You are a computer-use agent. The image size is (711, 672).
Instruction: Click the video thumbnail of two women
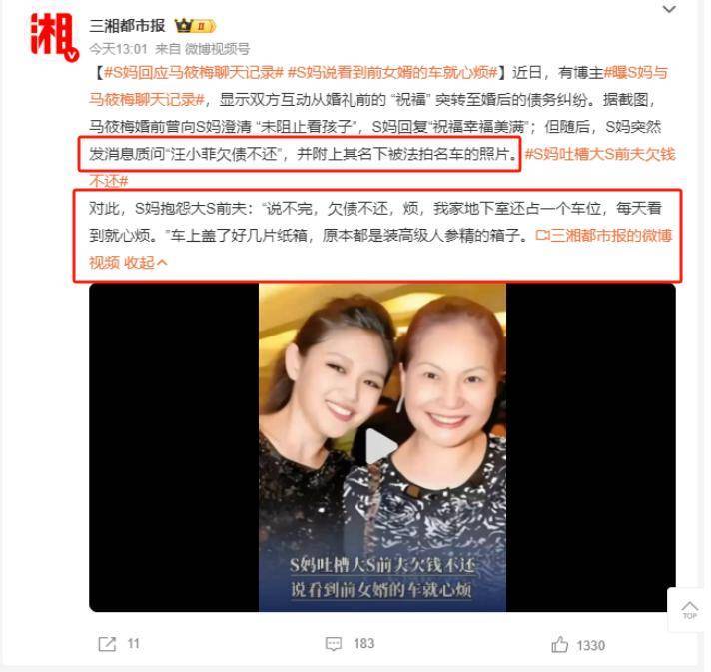[382, 447]
